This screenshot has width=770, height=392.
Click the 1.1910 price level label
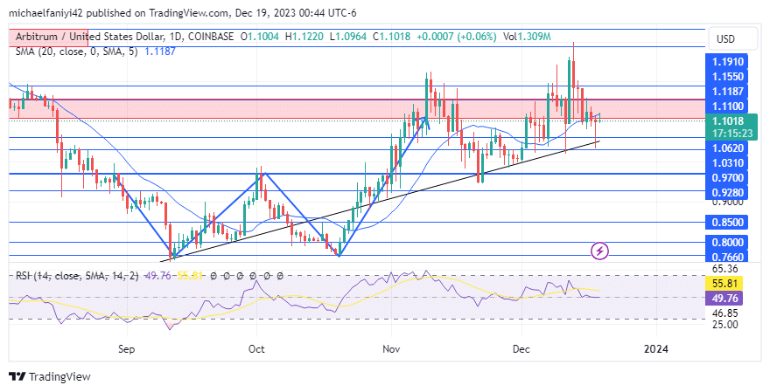[727, 62]
